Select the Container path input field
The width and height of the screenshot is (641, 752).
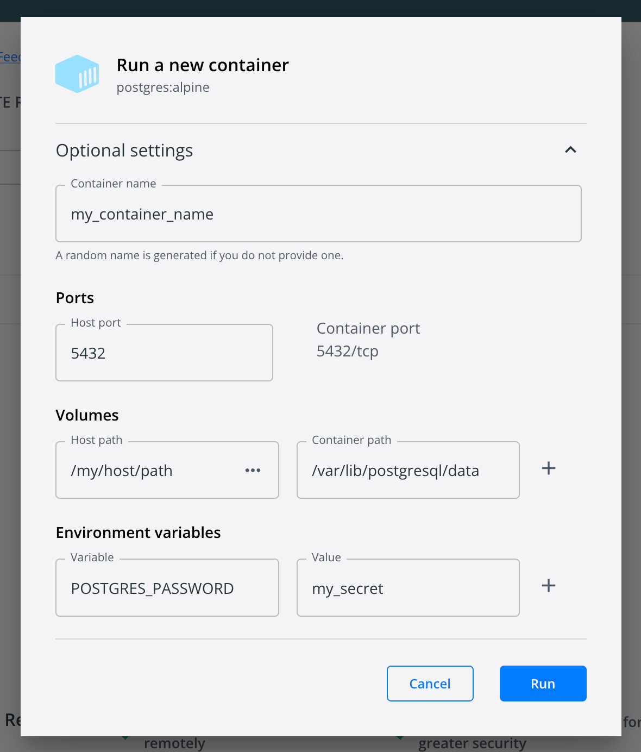(408, 470)
